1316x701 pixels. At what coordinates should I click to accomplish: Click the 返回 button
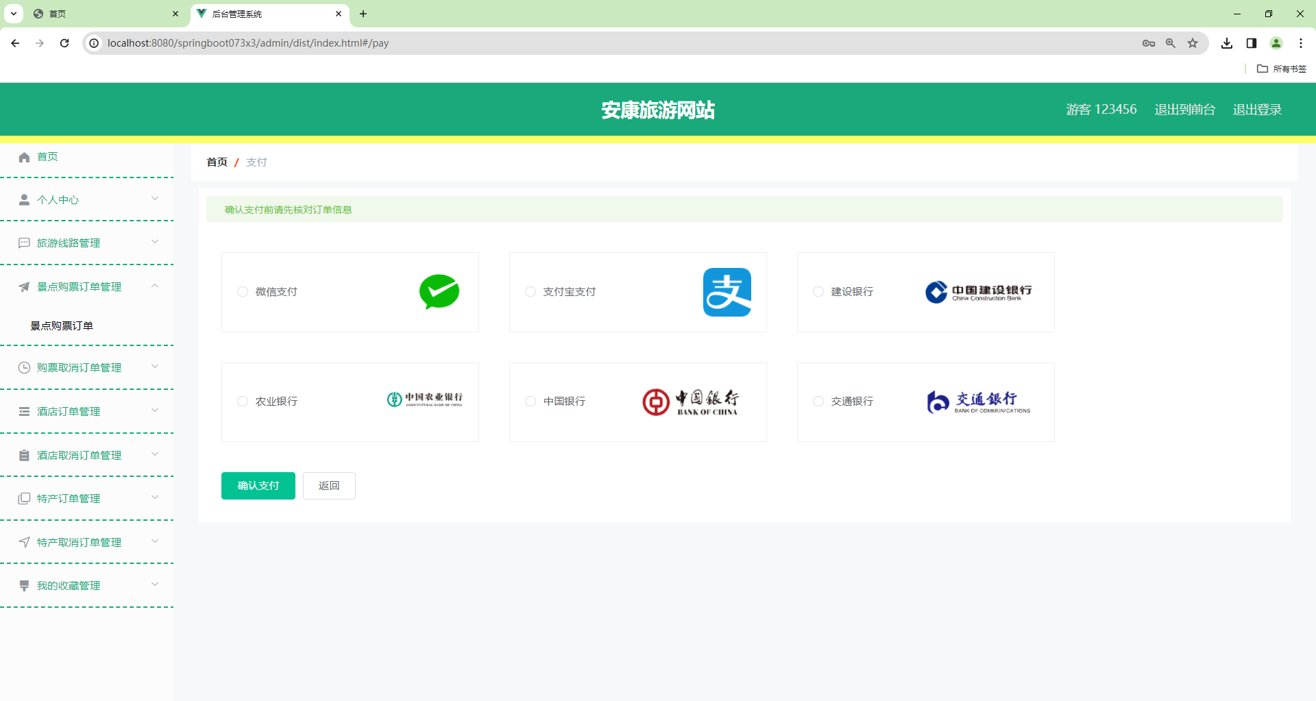pyautogui.click(x=329, y=486)
